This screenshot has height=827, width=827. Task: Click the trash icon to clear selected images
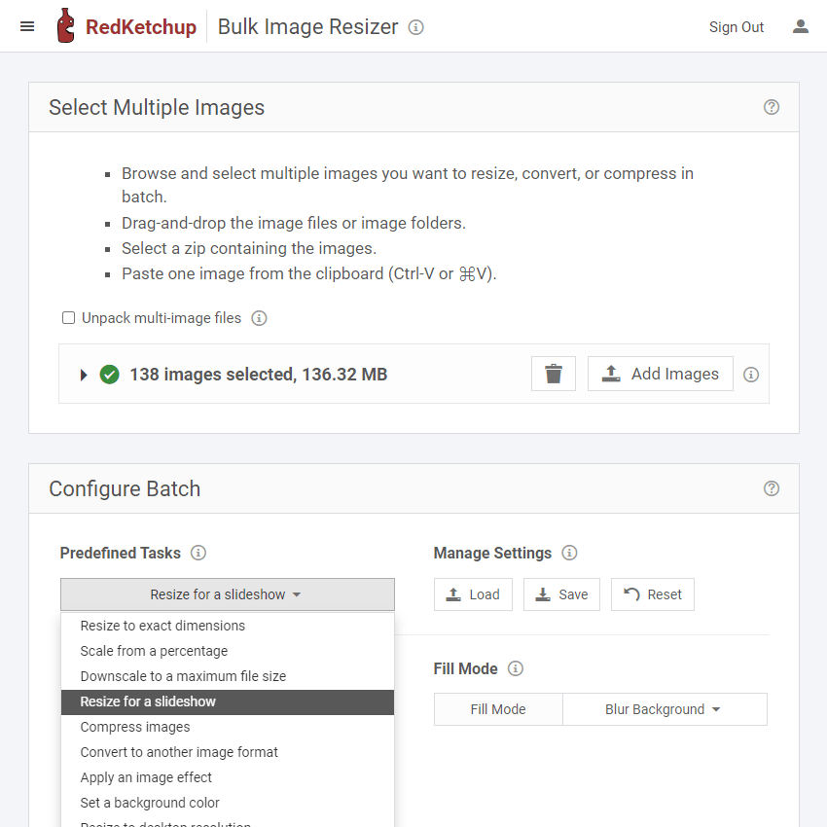(553, 374)
